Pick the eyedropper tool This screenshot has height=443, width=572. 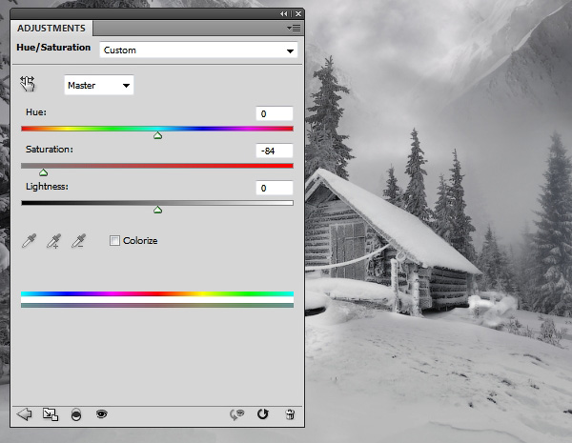(x=30, y=241)
